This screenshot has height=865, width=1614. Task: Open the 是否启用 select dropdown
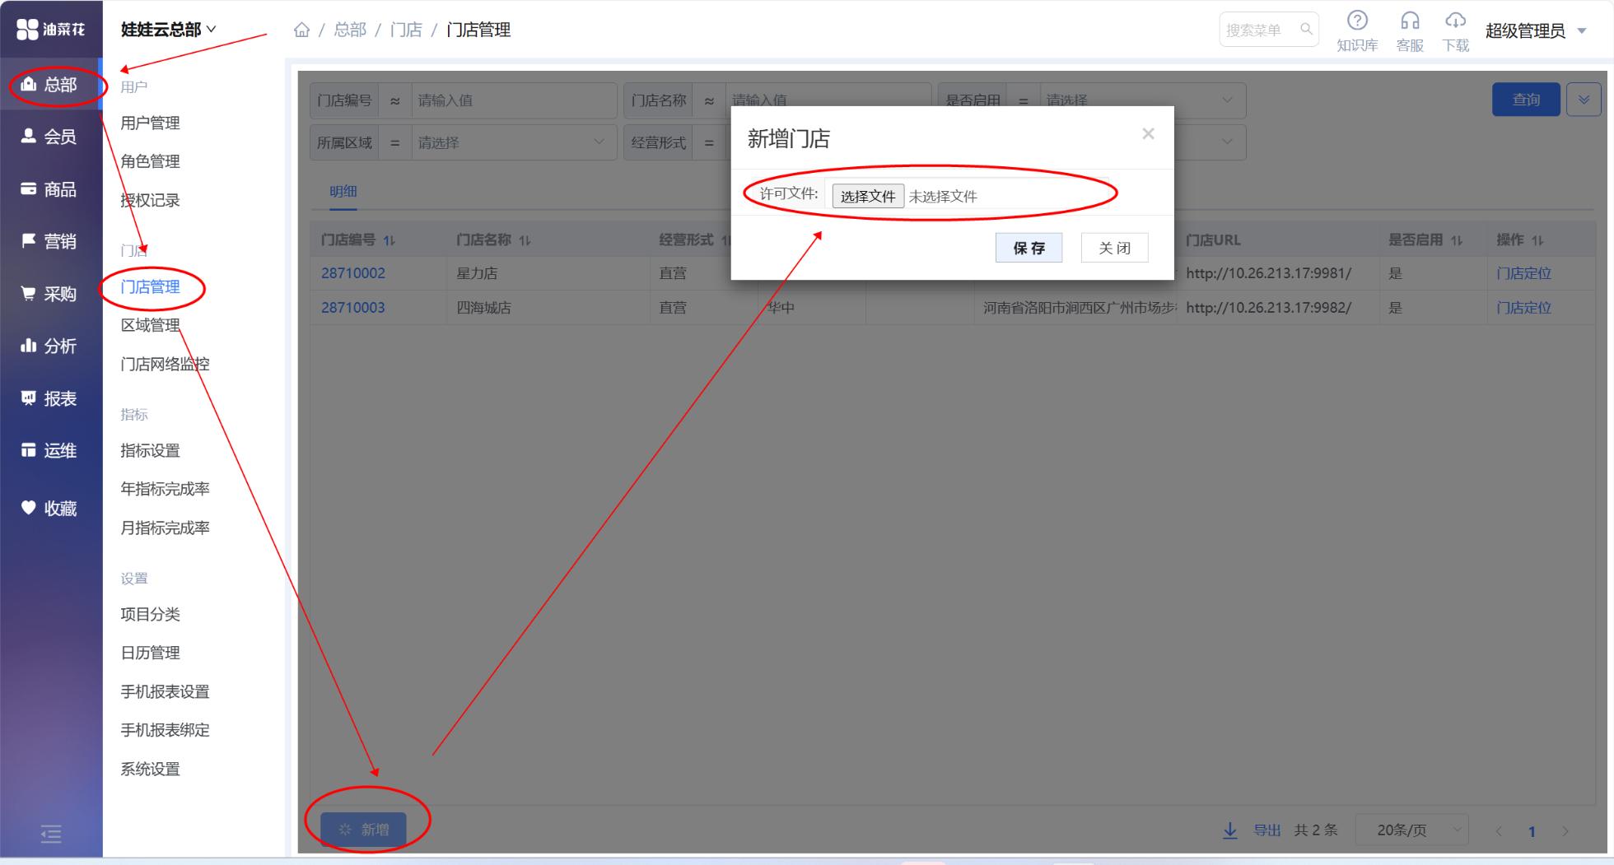1142,100
